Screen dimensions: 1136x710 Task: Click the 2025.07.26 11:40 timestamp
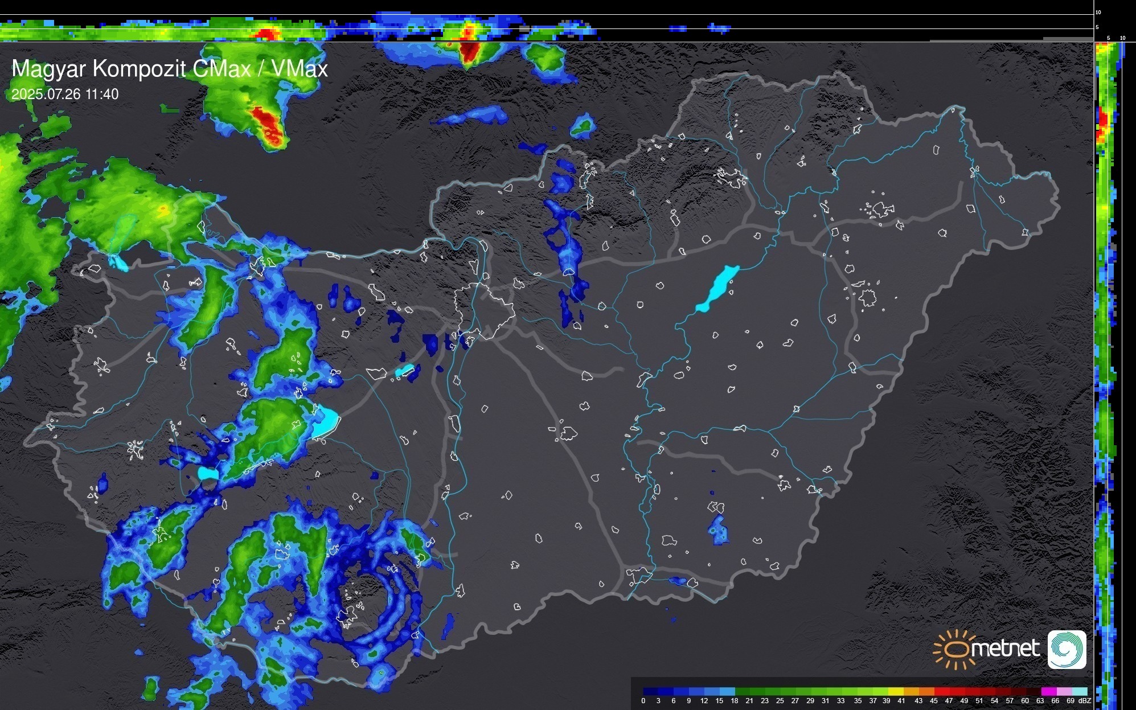click(x=65, y=95)
